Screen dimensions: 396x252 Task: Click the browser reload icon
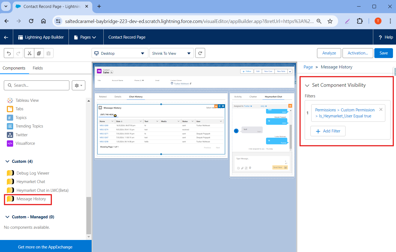coord(31,21)
